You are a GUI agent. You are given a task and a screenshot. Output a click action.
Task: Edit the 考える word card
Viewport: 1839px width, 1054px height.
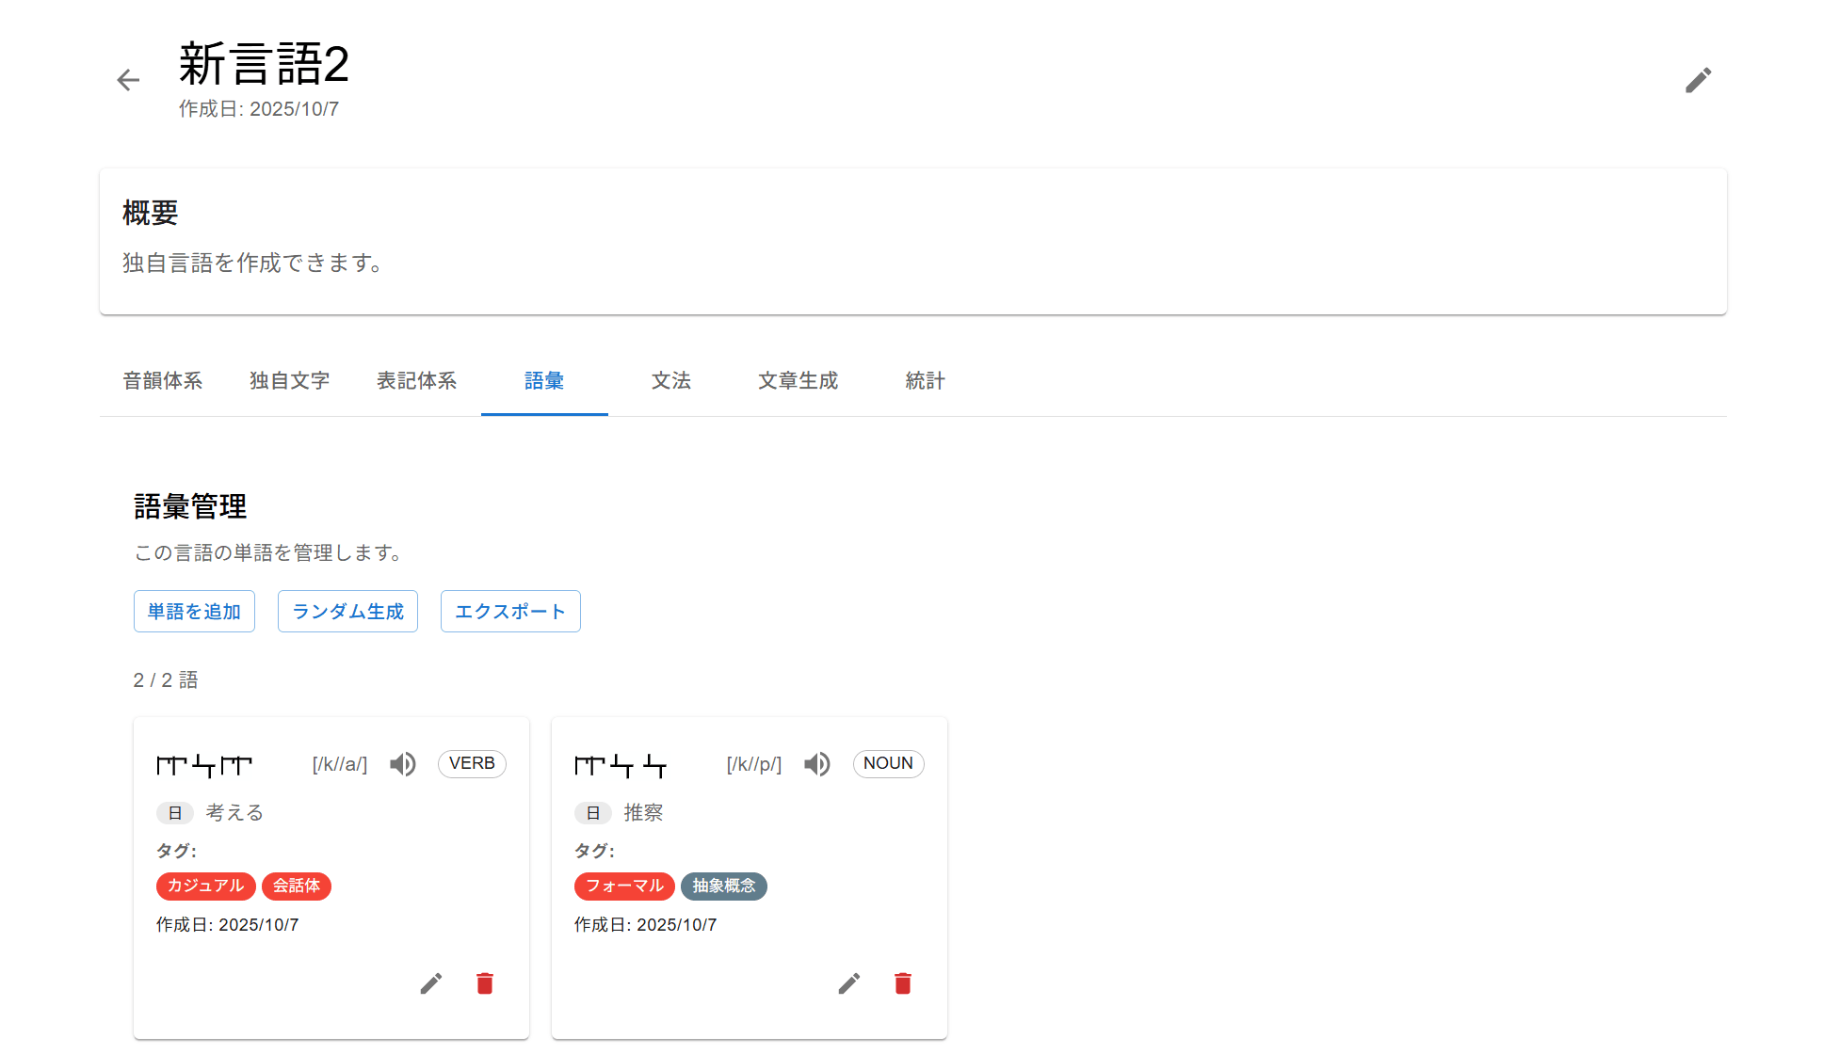pos(431,983)
